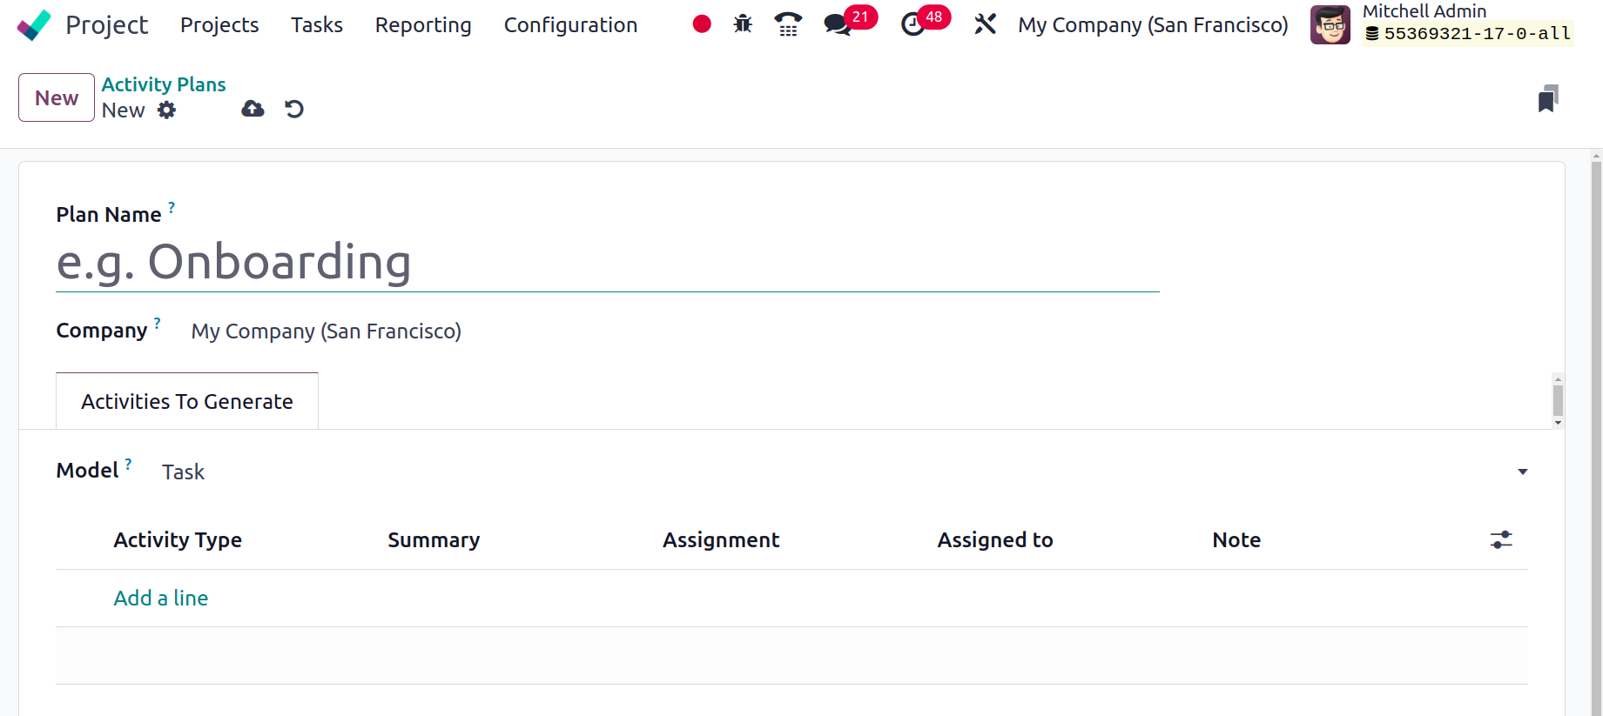Click the inner scrollbar down arrow
Image resolution: width=1603 pixels, height=716 pixels.
(1558, 423)
